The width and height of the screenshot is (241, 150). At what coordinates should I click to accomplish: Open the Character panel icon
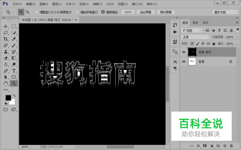175,62
